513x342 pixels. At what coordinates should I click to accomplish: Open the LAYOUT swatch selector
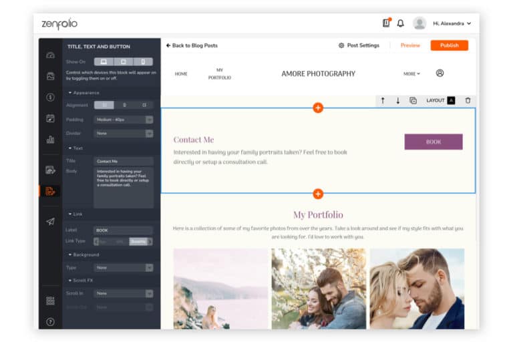pos(451,100)
